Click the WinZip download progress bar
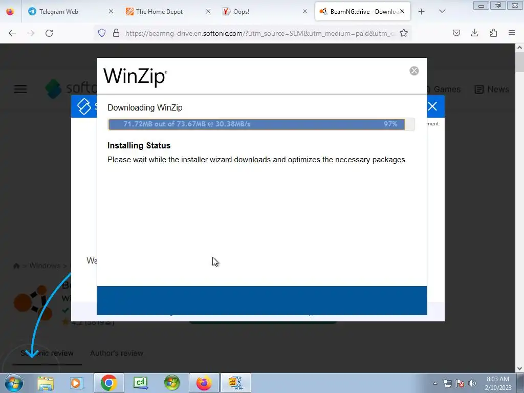This screenshot has width=524, height=393. pos(261,124)
